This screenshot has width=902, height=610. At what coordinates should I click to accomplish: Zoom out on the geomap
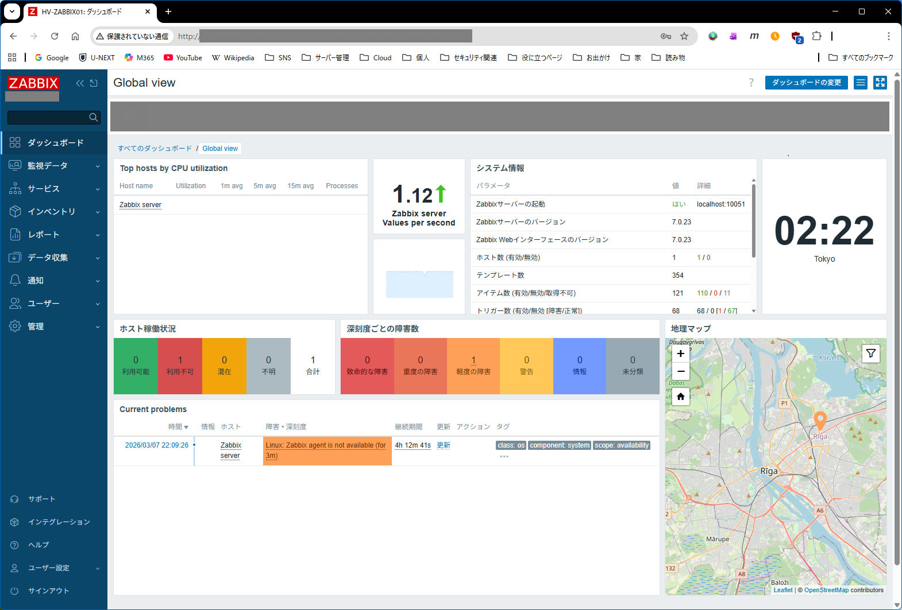681,371
